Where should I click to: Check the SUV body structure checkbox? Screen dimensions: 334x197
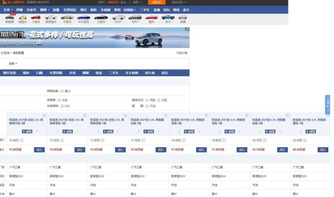click(x=62, y=106)
